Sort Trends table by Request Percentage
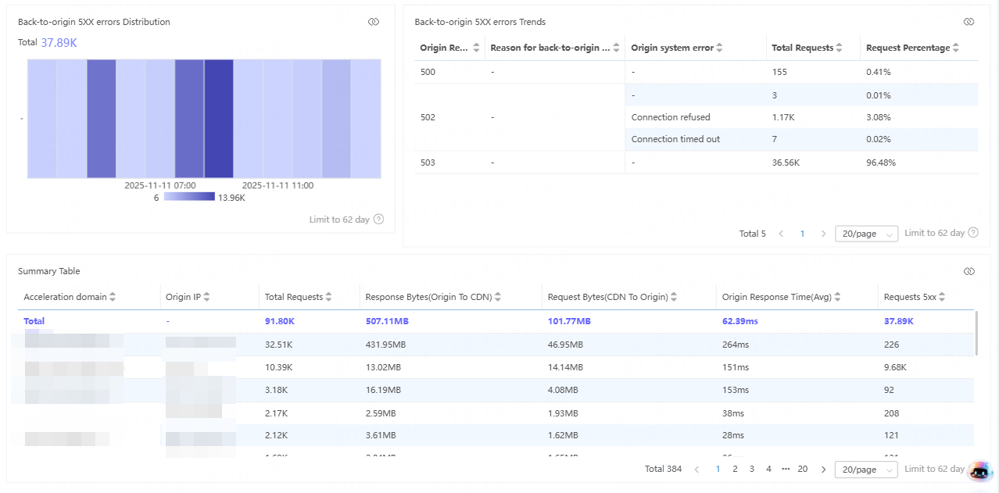Image resolution: width=999 pixels, height=493 pixels. (955, 48)
